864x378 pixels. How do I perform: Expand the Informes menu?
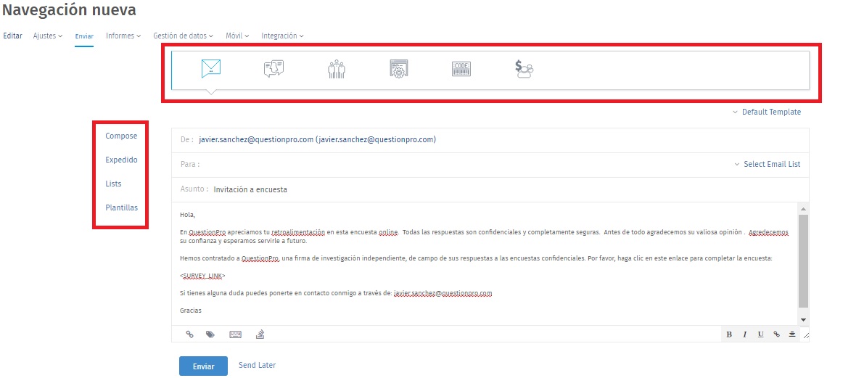[x=123, y=36]
